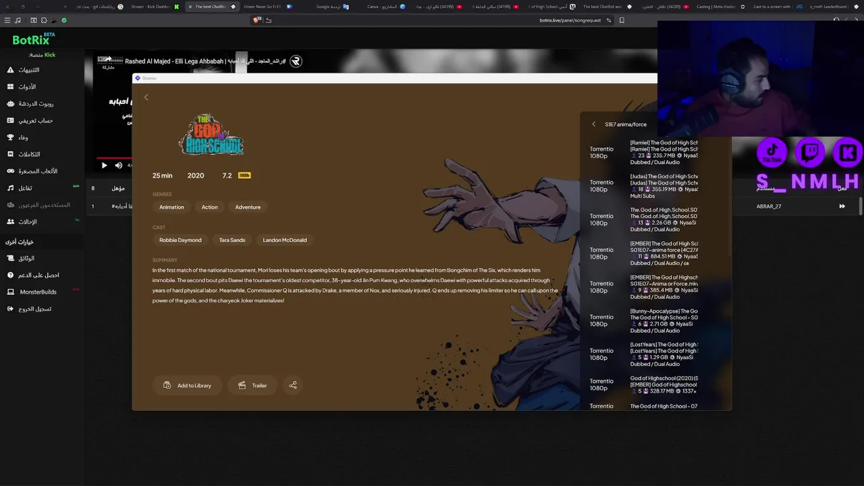Go back with Stremio's top-left arrow
864x486 pixels.
(x=146, y=98)
